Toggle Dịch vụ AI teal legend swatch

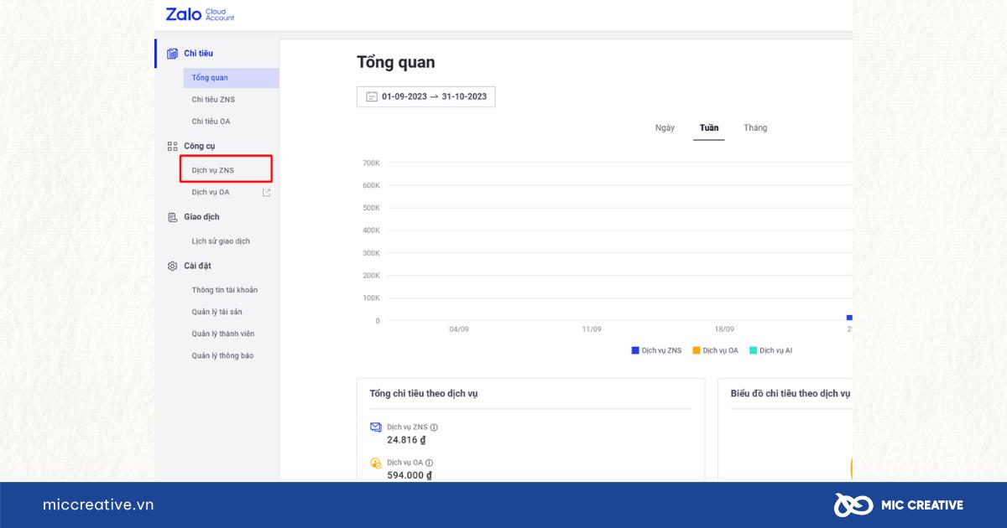click(x=754, y=350)
